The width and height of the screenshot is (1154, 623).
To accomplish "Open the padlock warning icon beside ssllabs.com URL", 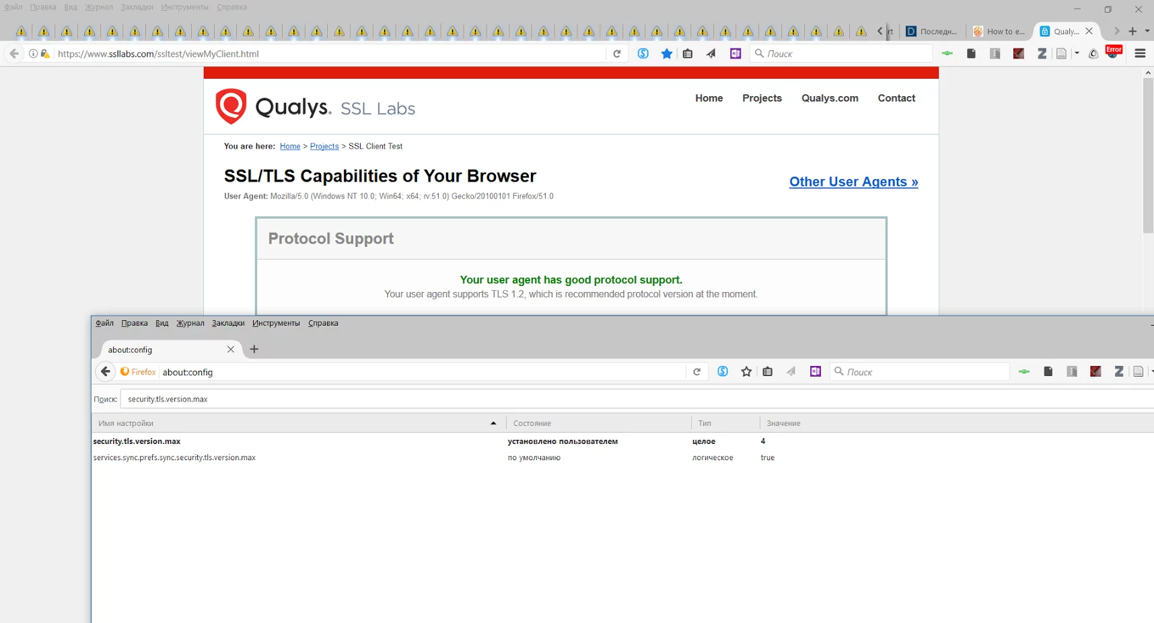I will click(x=45, y=54).
